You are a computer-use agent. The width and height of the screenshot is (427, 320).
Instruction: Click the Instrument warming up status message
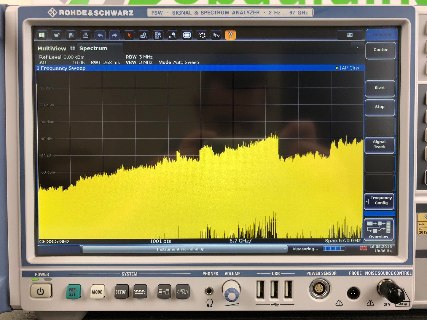[x=185, y=249]
